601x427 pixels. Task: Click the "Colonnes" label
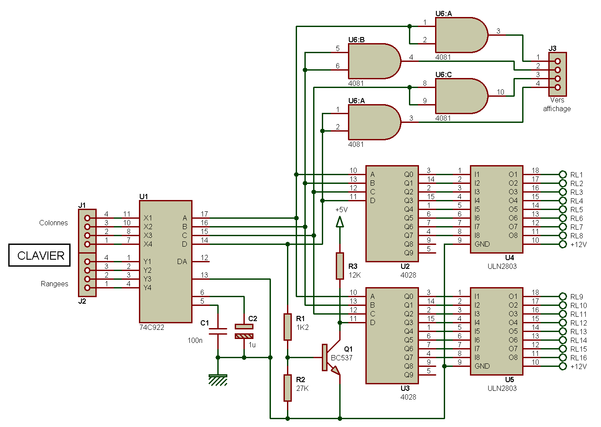[54, 223]
